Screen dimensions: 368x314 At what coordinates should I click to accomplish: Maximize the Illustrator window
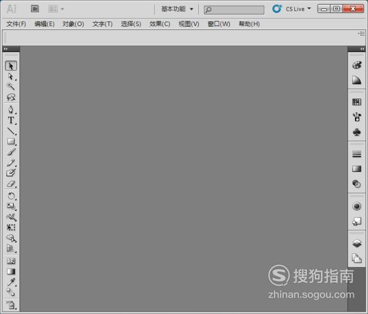(x=336, y=9)
